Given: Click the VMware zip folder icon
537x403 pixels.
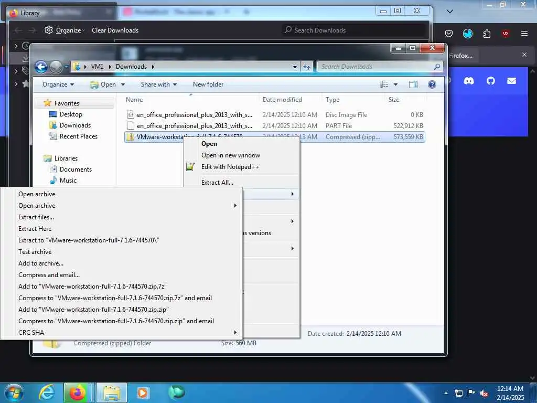Looking at the screenshot, I should click(x=130, y=137).
